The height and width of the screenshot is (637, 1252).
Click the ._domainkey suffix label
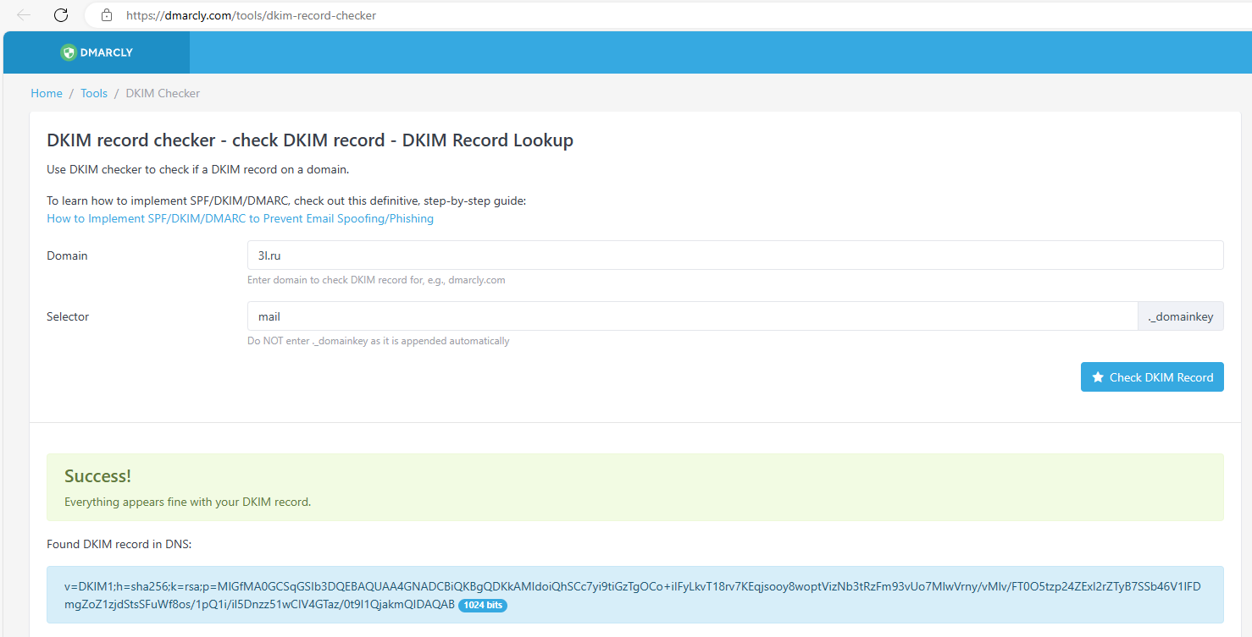pos(1180,316)
